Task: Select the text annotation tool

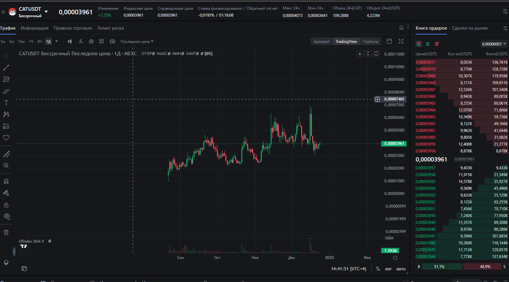Action: coord(6,103)
